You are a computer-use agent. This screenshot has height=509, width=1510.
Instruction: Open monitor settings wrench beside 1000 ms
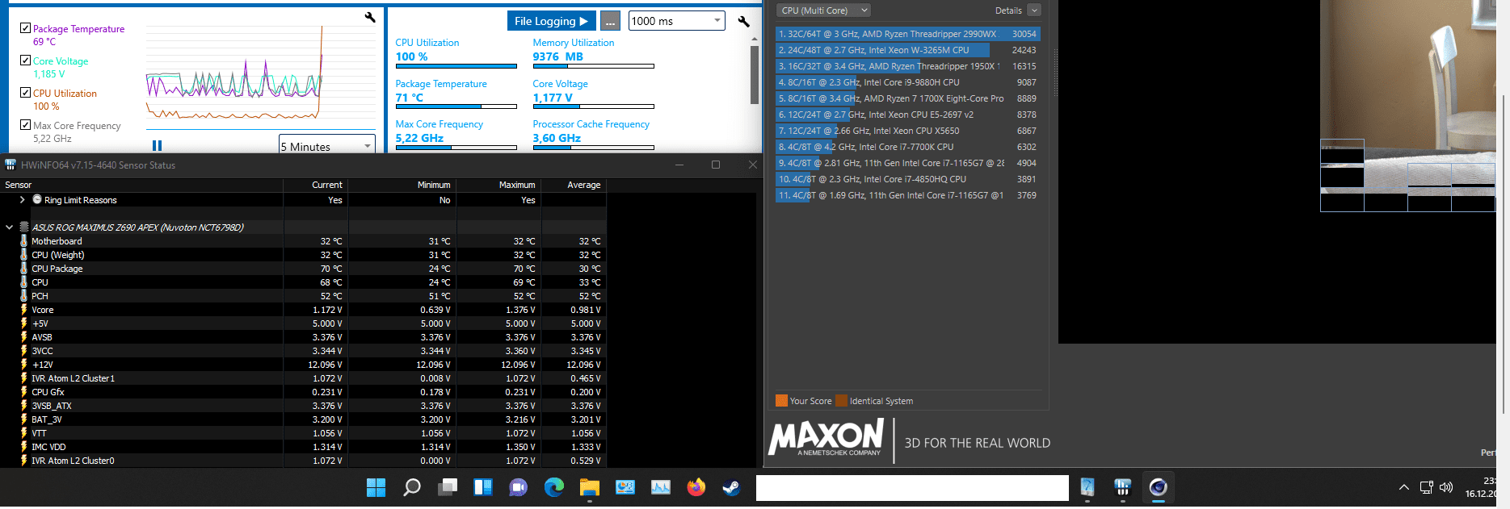(744, 21)
